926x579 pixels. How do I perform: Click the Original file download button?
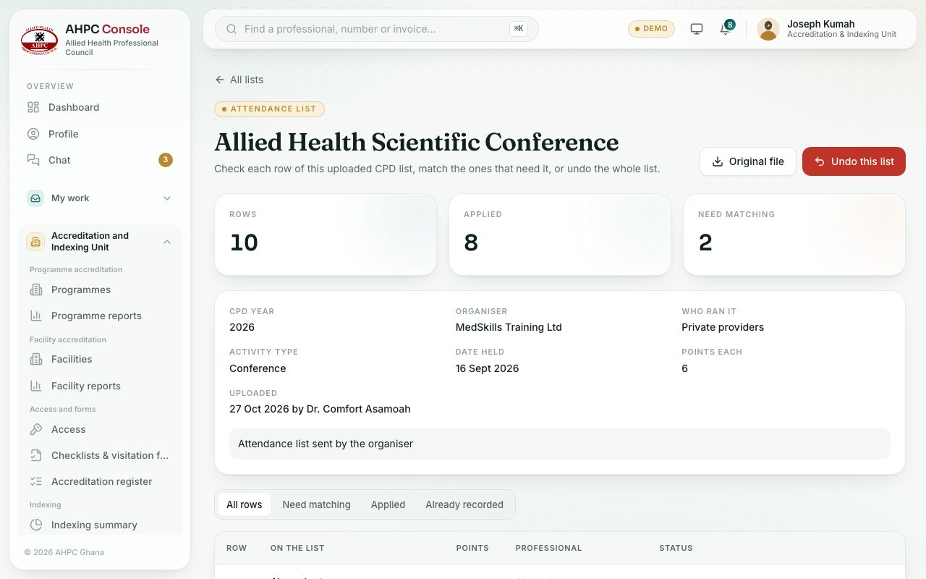[748, 161]
